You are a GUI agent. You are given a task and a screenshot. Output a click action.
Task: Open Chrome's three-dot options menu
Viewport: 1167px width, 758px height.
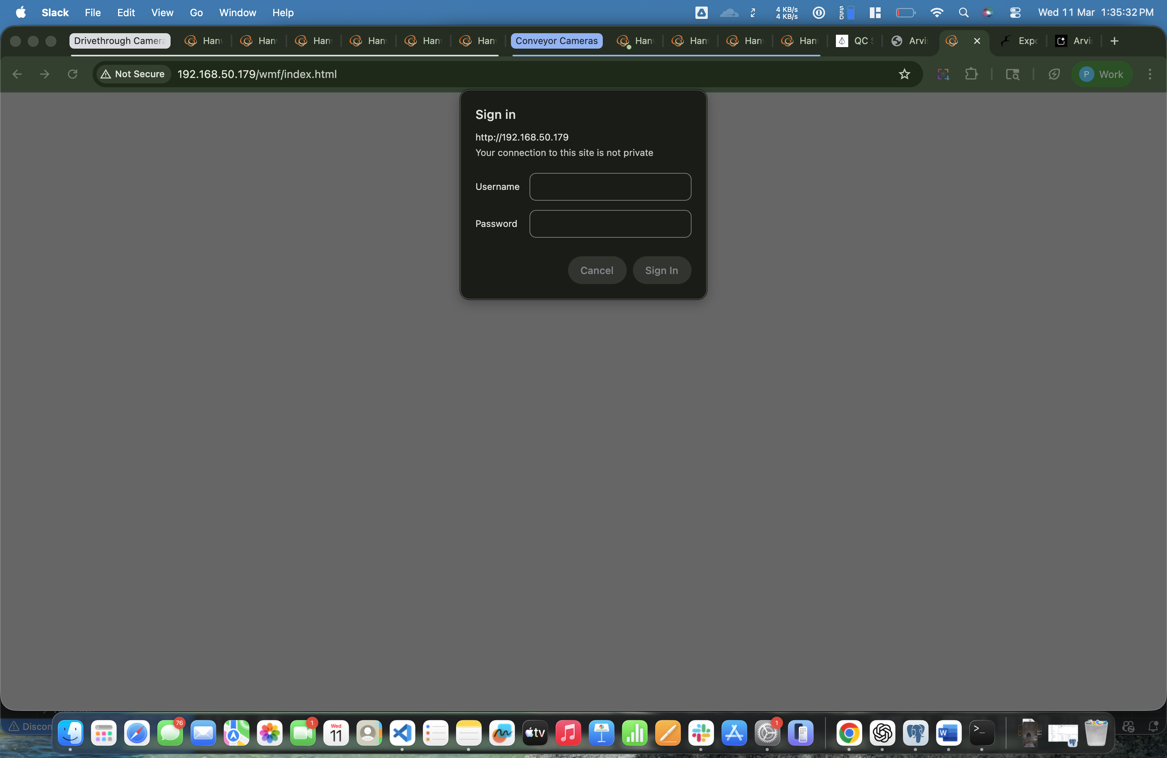click(1150, 74)
